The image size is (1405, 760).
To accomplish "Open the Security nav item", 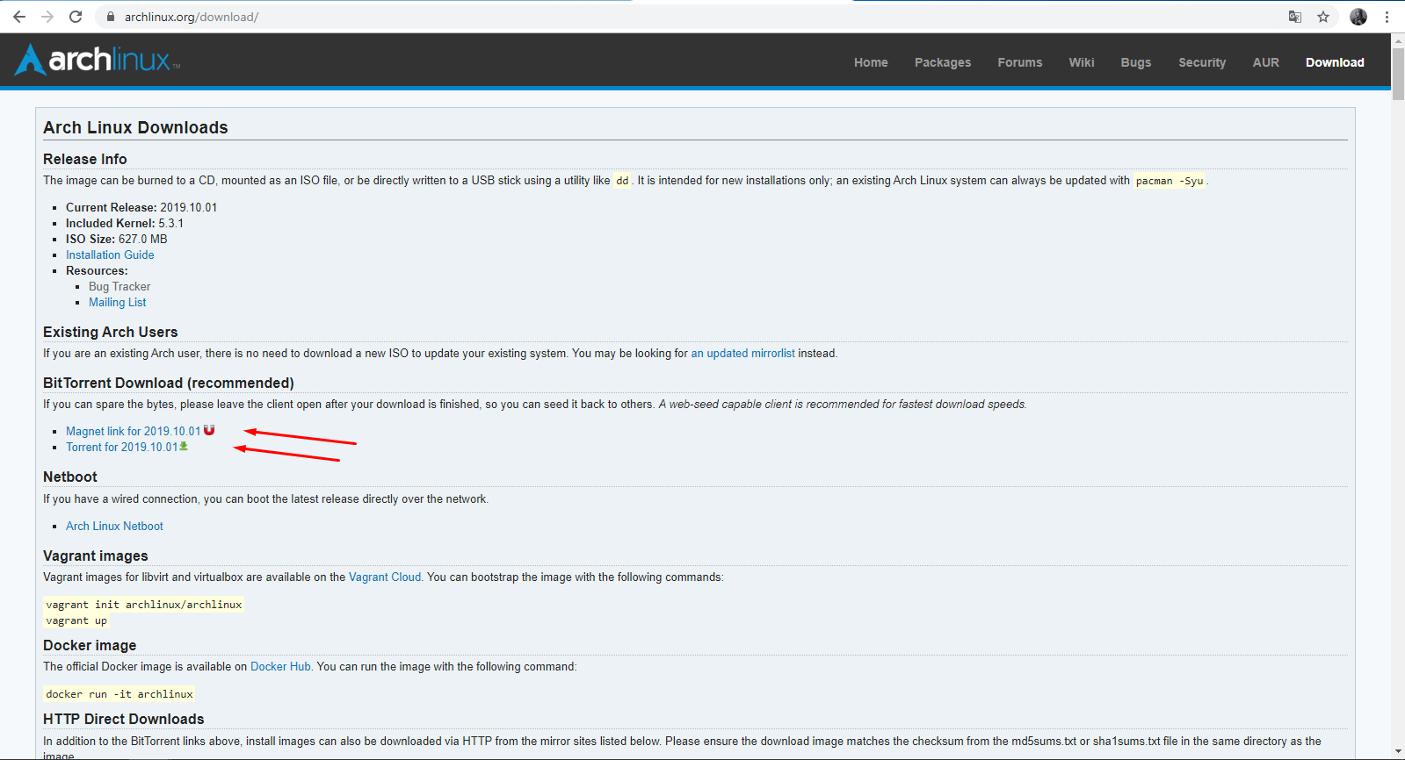I will pyautogui.click(x=1202, y=62).
